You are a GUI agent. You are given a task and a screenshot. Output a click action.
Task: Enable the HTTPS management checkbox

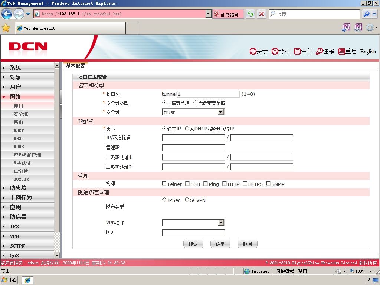click(245, 184)
